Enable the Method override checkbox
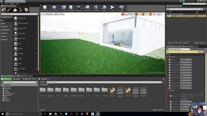The width and height of the screenshot is (207, 116). click(x=169, y=60)
